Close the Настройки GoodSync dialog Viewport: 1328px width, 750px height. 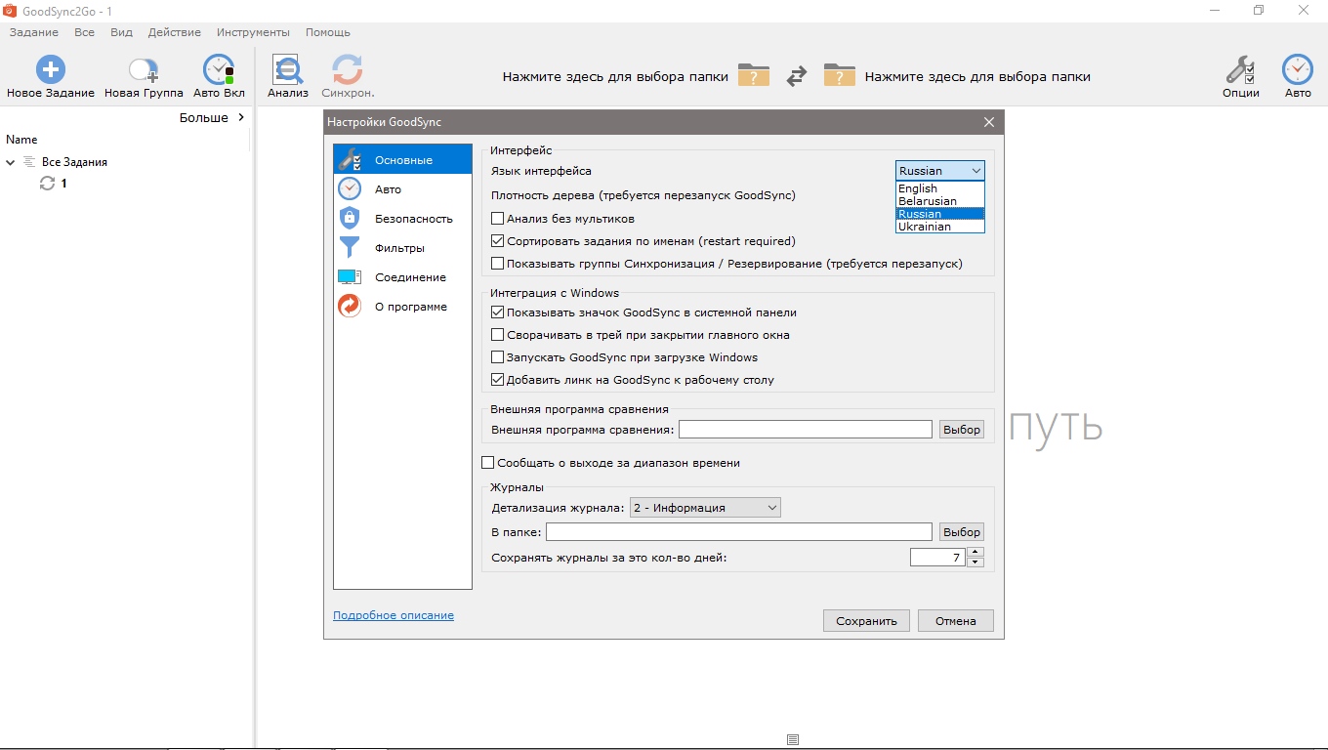tap(989, 122)
